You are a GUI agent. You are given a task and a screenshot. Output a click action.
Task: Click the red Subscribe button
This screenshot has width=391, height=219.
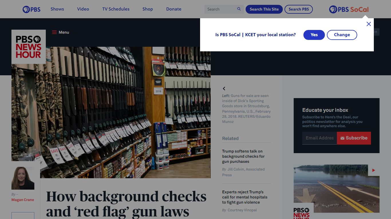pos(354,138)
